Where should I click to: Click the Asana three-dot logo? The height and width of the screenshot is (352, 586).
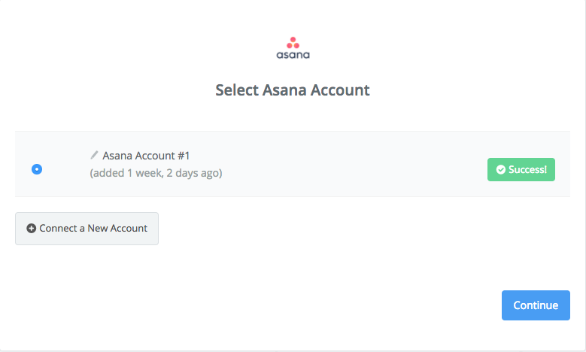pos(293,43)
